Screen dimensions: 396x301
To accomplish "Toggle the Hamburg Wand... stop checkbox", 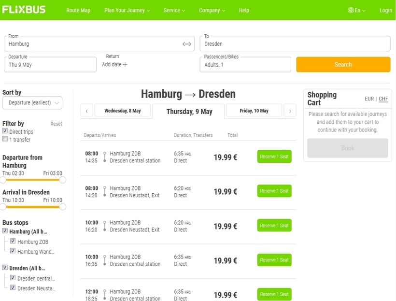I will pyautogui.click(x=13, y=251).
